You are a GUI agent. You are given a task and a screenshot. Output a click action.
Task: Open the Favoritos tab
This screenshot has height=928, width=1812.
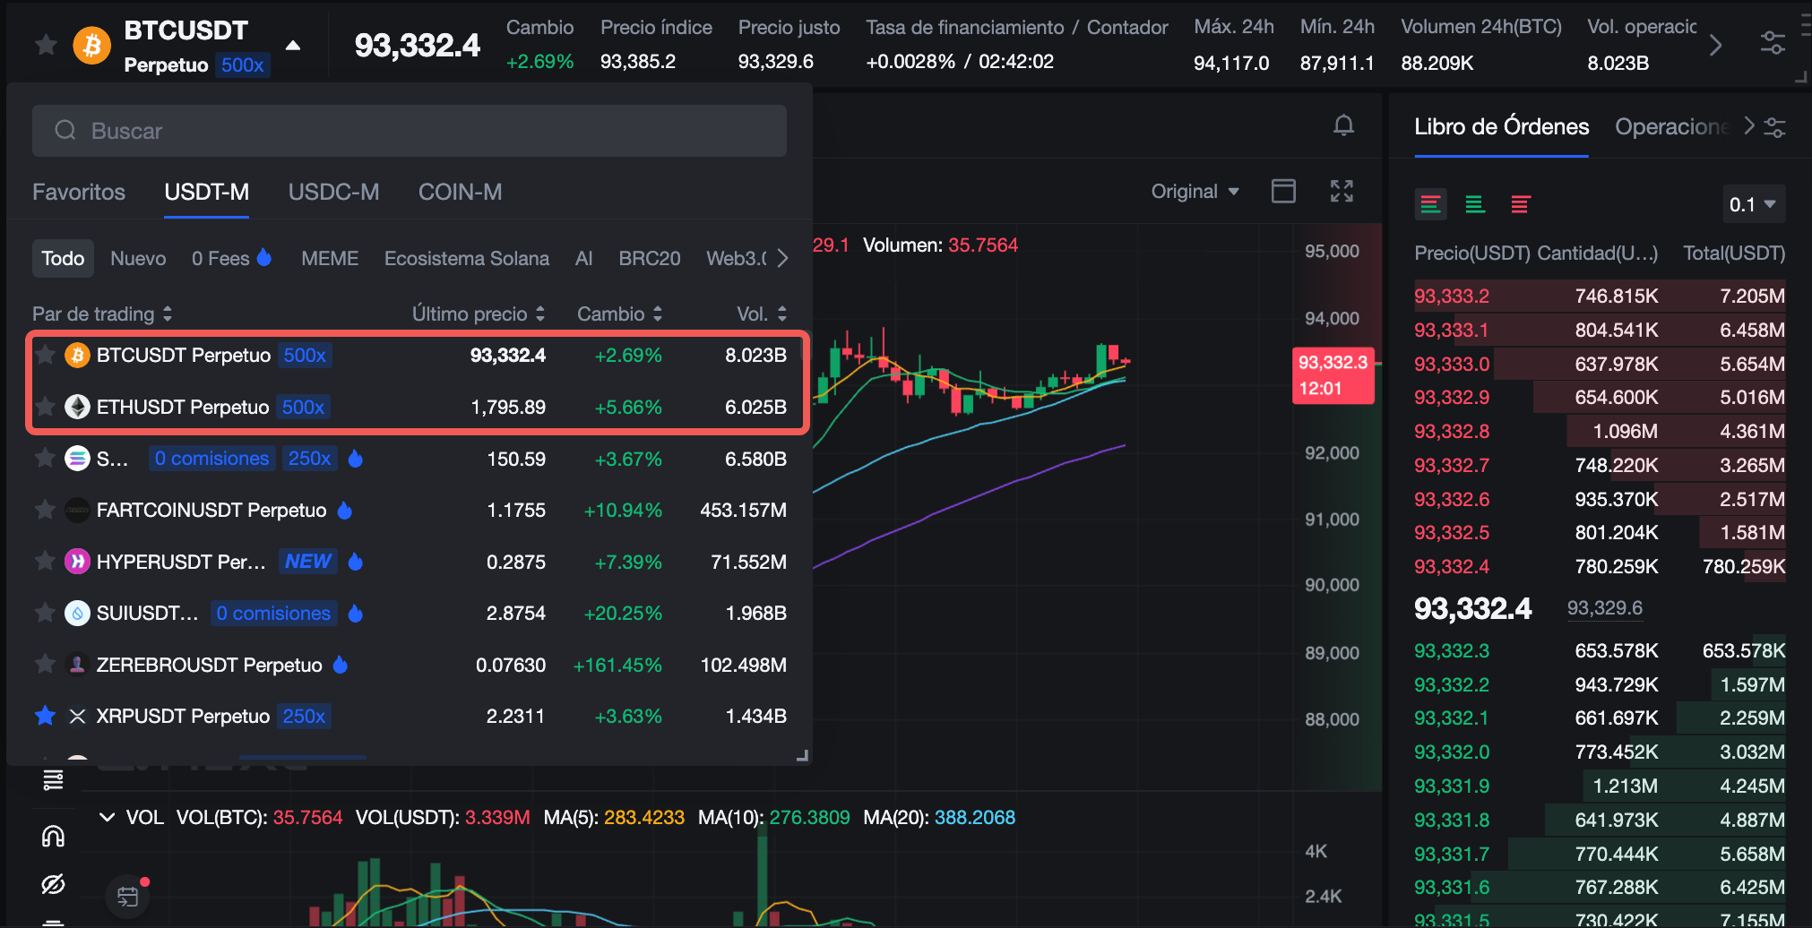point(79,192)
